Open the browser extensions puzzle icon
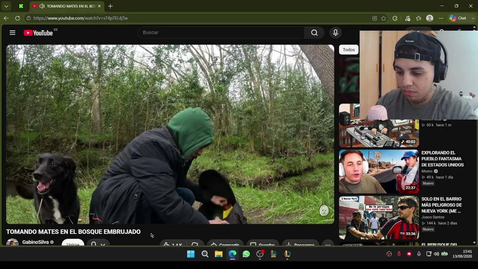Viewport: 478px width, 269px height. [x=395, y=18]
